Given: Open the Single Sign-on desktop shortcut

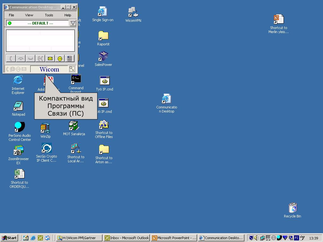Looking at the screenshot, I should pos(103,14).
